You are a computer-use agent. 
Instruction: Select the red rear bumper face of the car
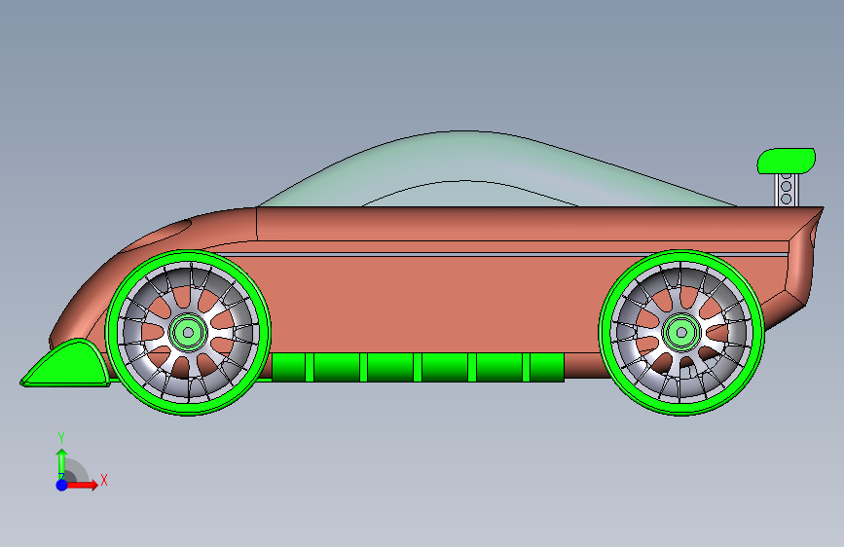[x=802, y=264]
